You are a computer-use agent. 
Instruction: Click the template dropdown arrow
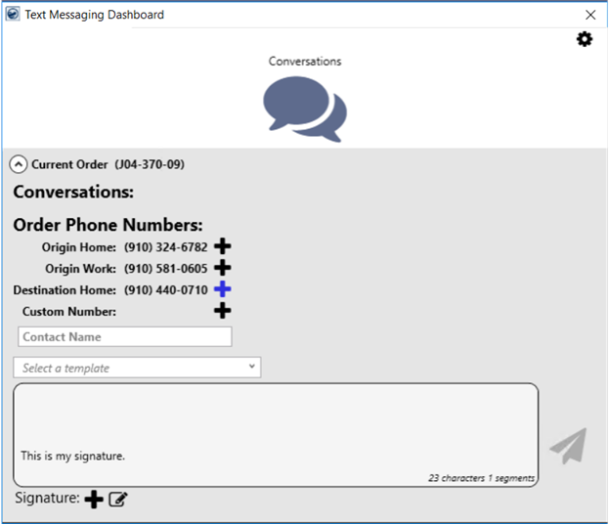click(252, 368)
